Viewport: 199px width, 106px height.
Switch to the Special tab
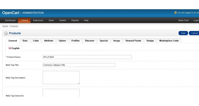104,41
